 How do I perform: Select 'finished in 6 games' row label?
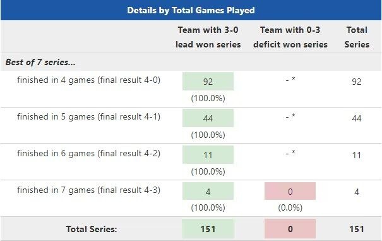[x=88, y=153]
